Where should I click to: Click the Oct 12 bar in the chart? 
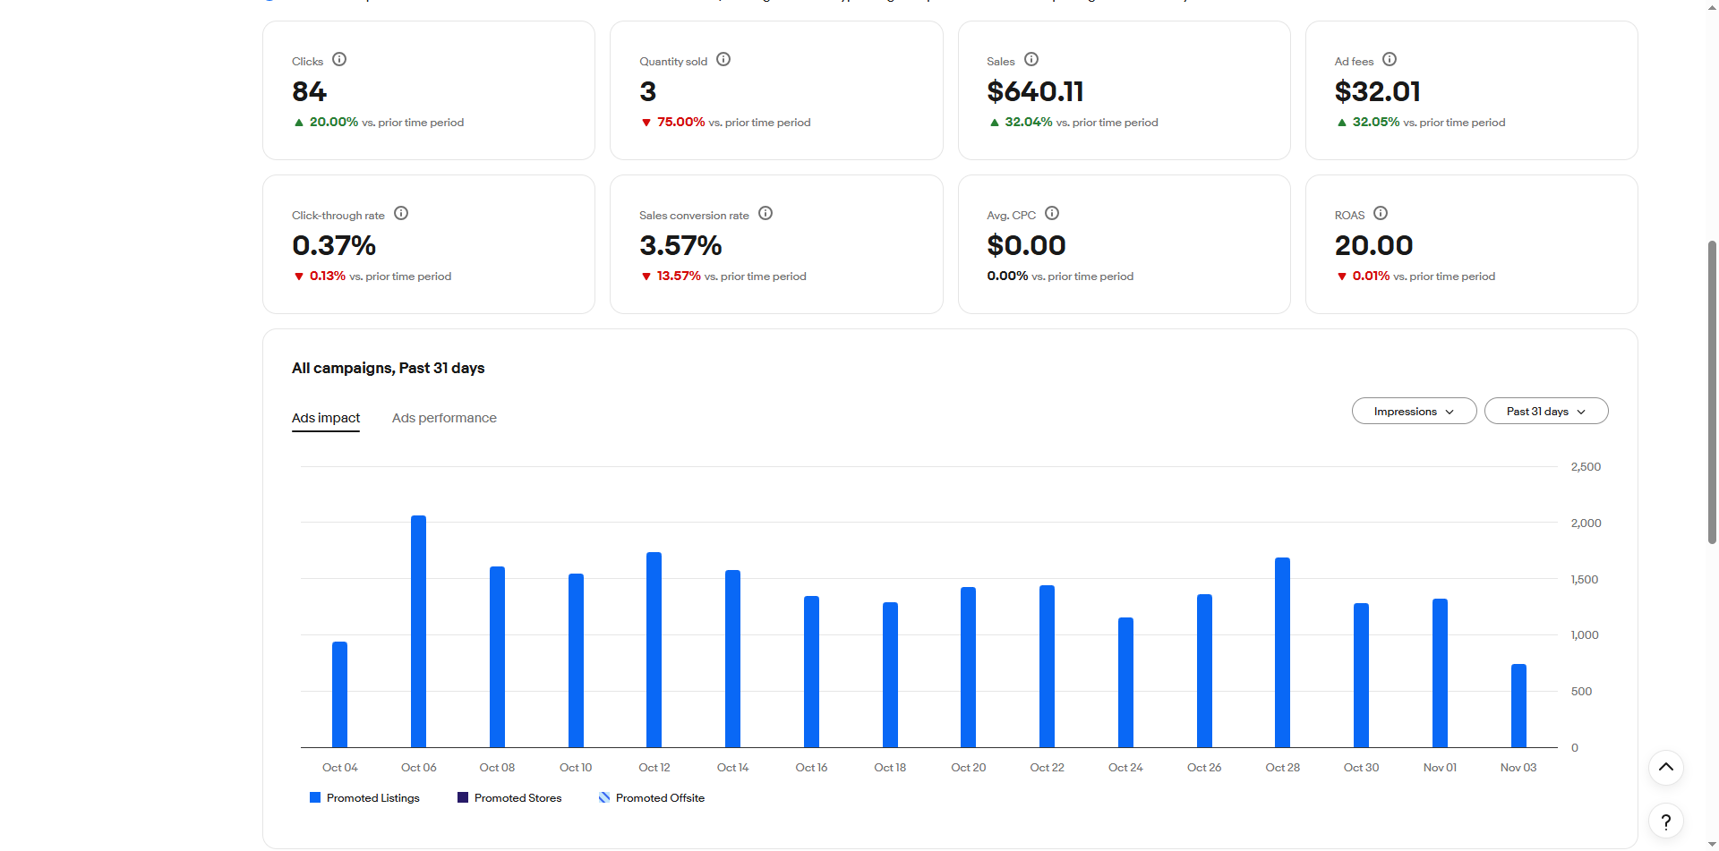(654, 651)
